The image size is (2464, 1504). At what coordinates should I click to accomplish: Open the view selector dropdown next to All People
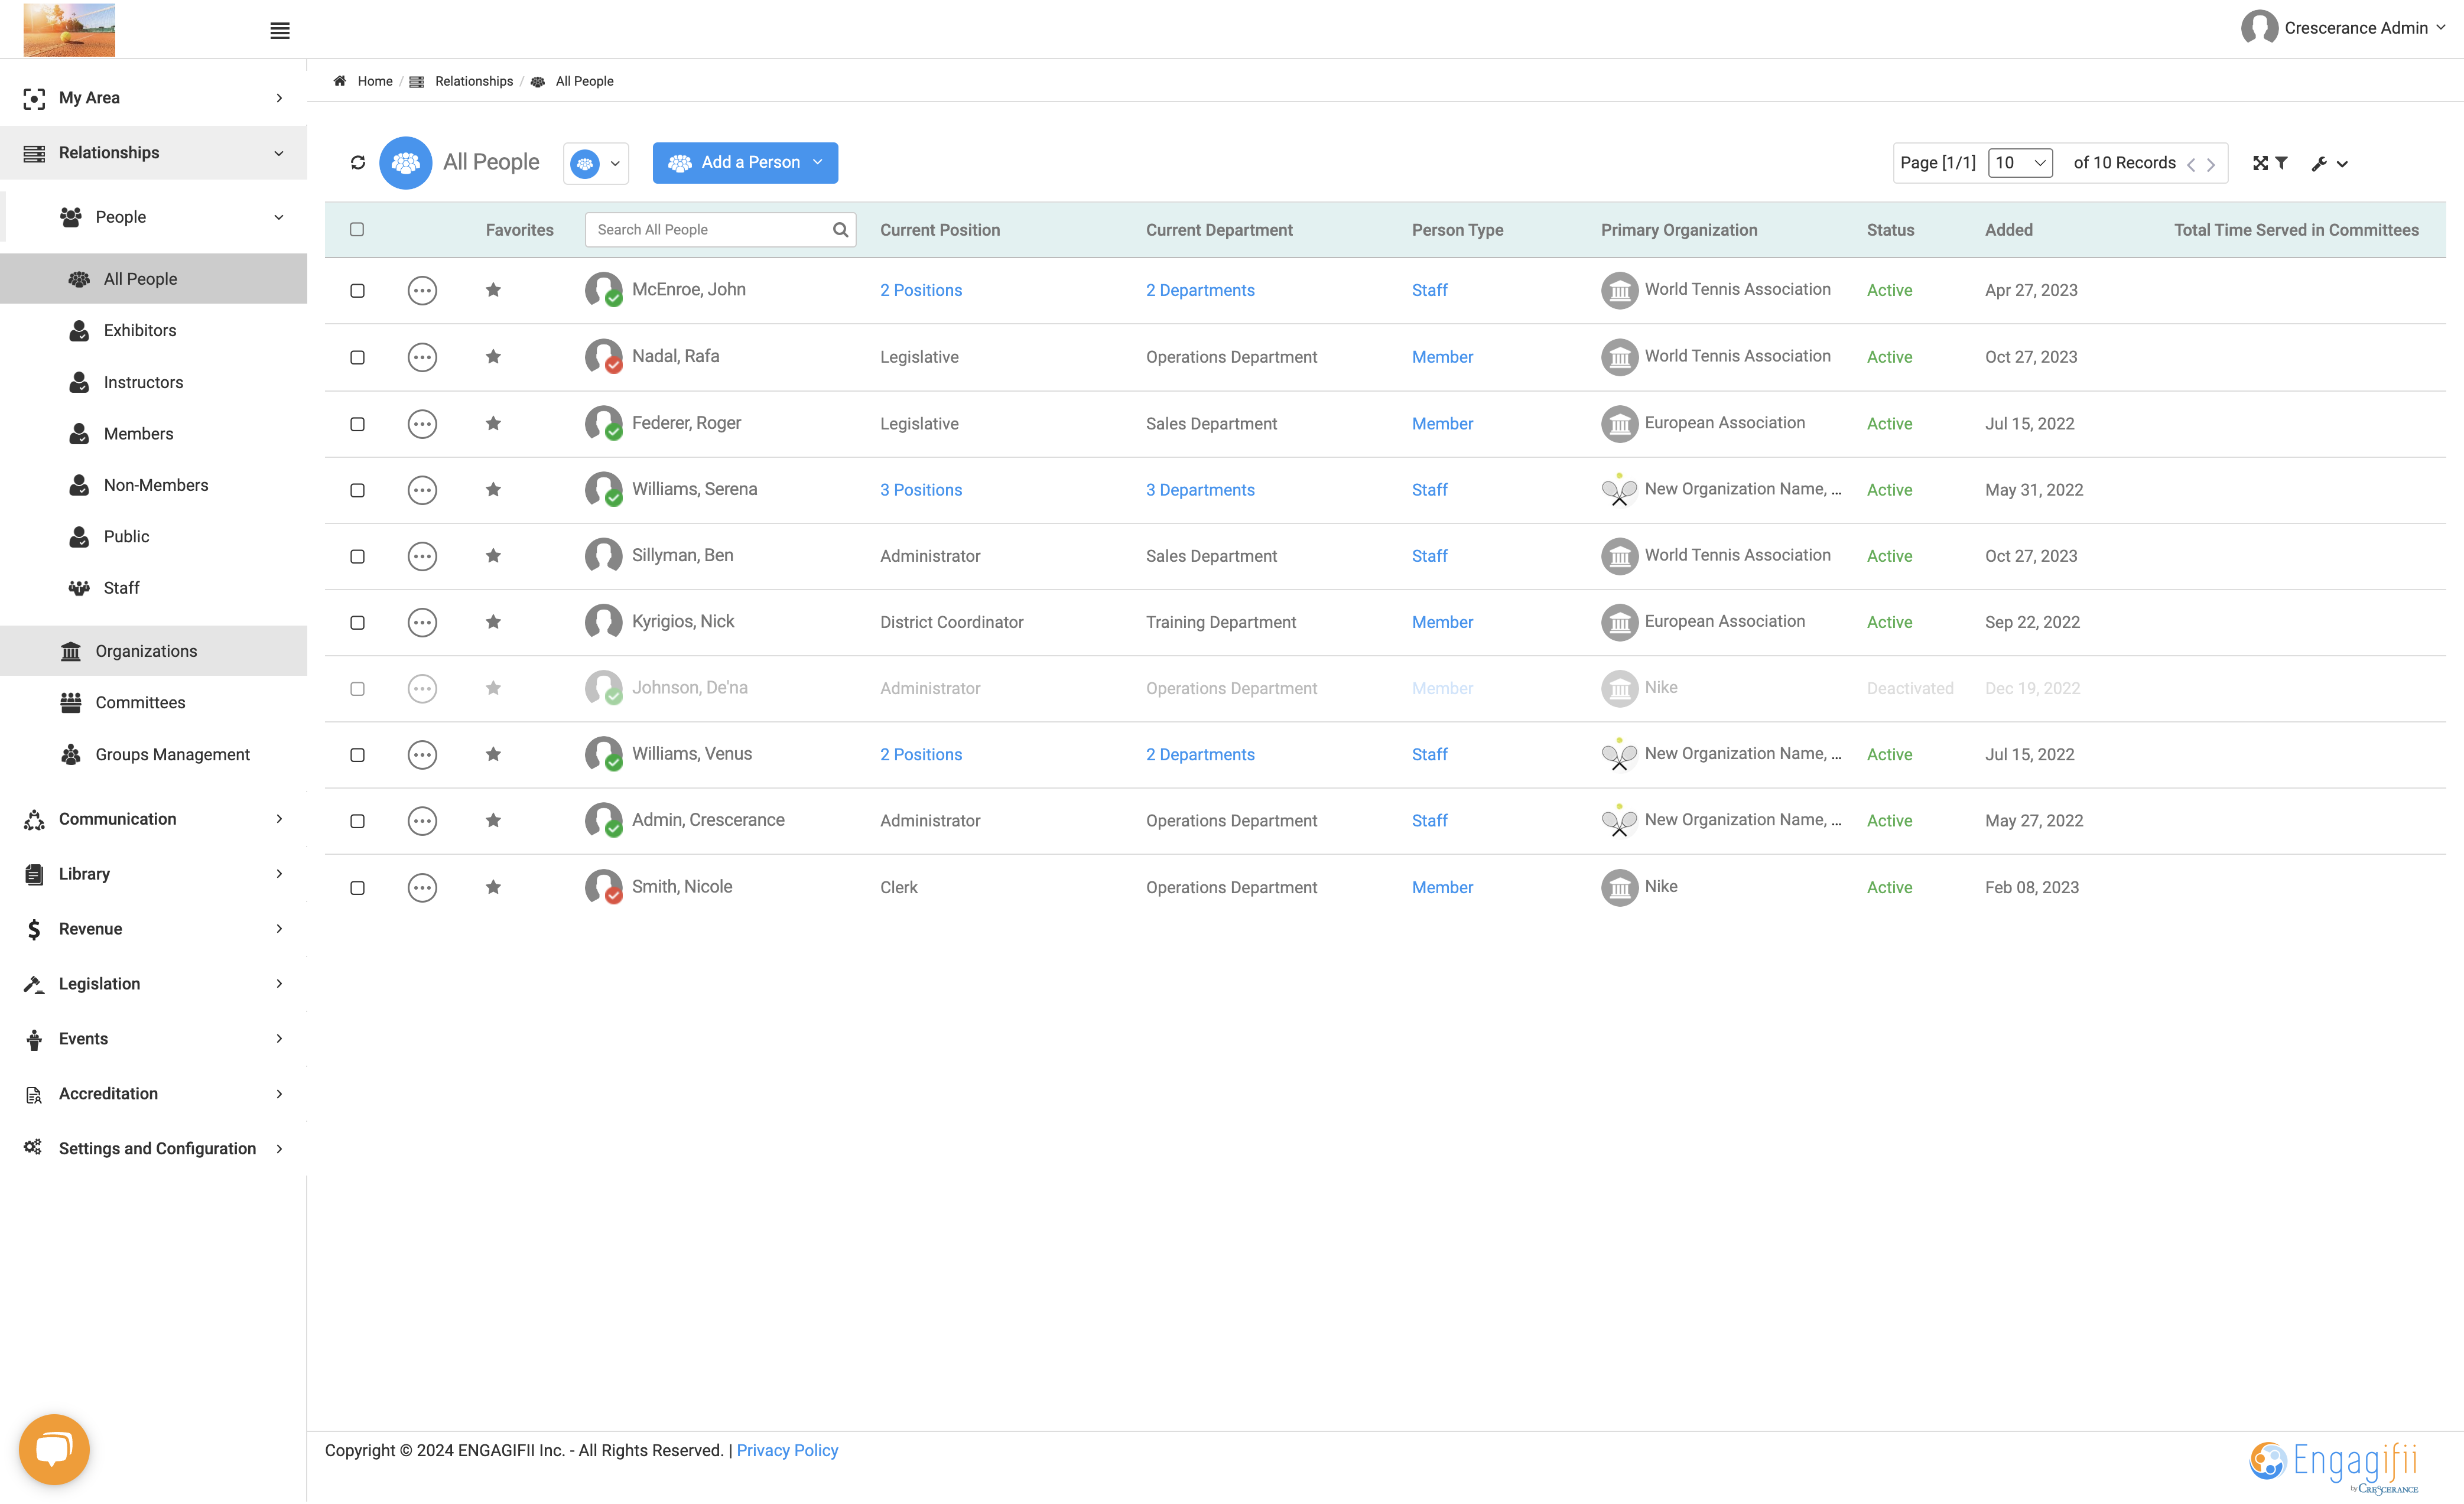coord(596,163)
